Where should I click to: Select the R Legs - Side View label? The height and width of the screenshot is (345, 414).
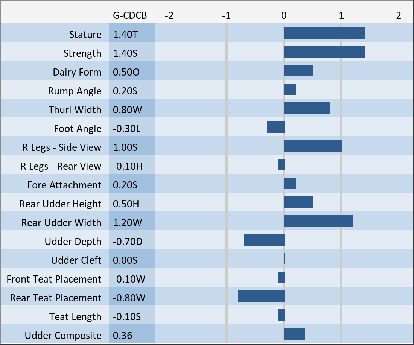click(x=62, y=147)
